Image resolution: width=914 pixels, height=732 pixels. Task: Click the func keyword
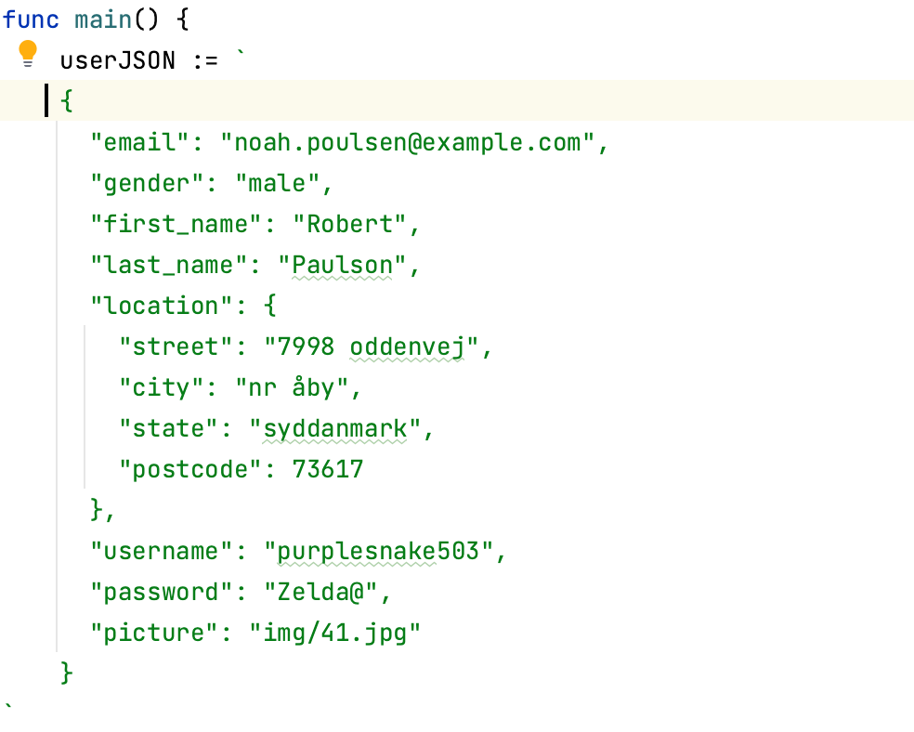(33, 20)
